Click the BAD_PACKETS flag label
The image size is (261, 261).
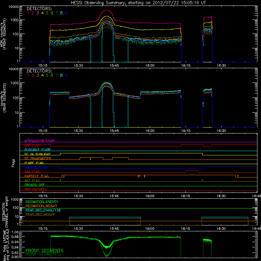click(36, 189)
